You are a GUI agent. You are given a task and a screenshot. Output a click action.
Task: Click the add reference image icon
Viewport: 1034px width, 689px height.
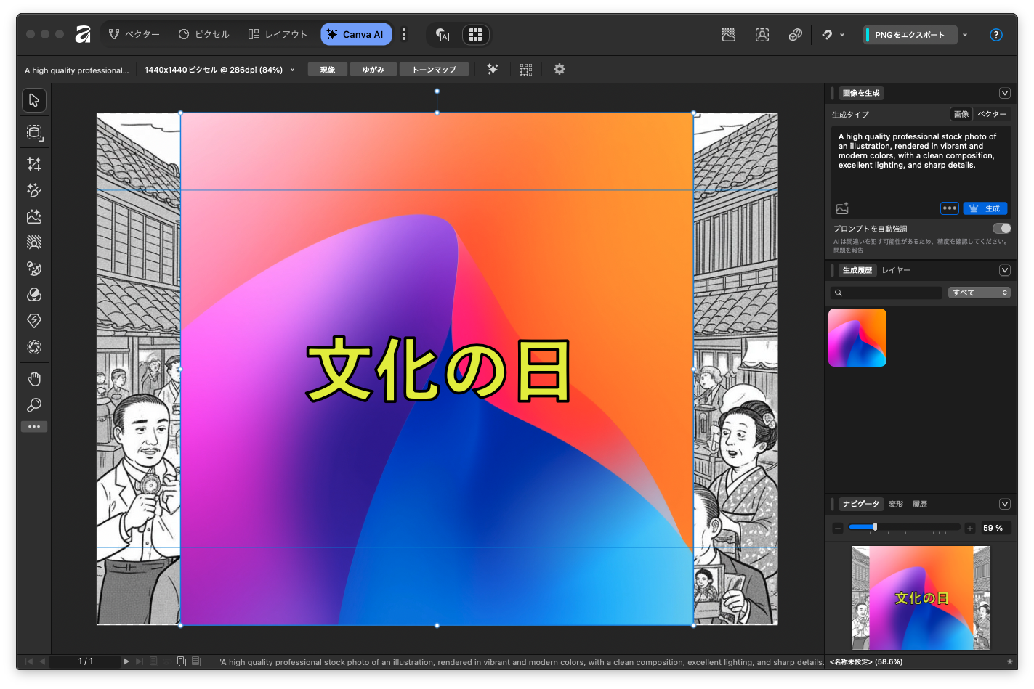(x=842, y=208)
